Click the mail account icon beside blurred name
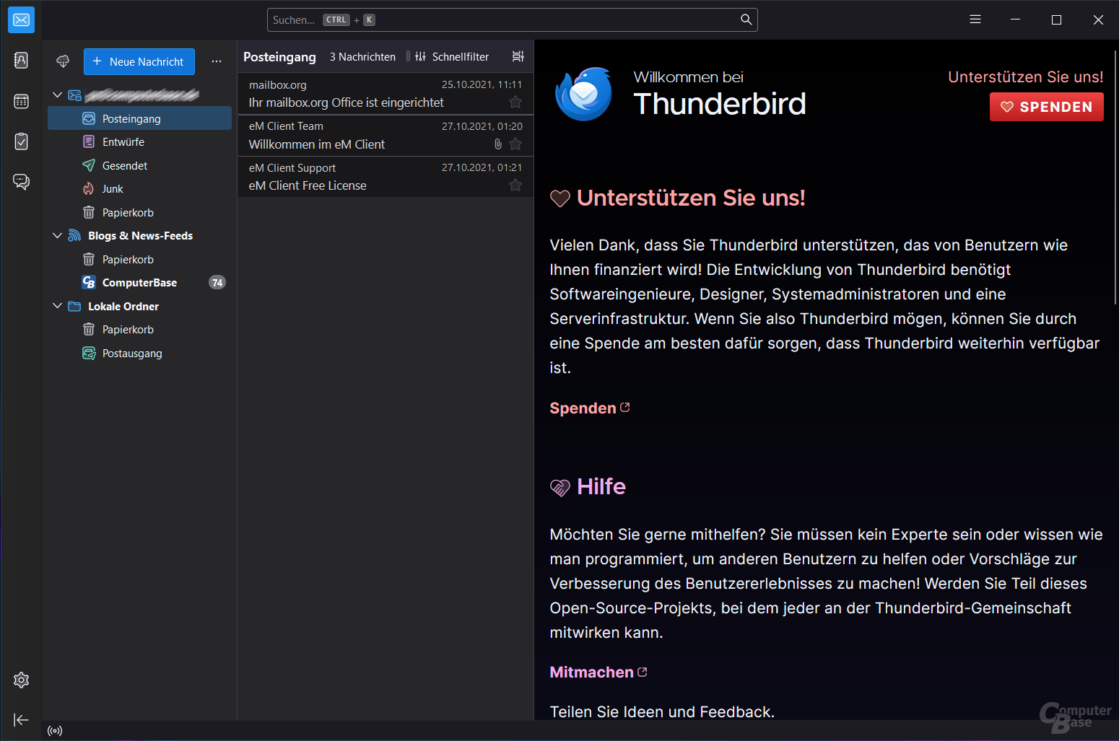1119x741 pixels. pos(74,95)
